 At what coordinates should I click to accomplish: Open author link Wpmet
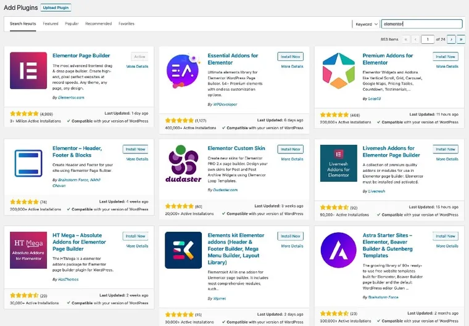(x=220, y=298)
